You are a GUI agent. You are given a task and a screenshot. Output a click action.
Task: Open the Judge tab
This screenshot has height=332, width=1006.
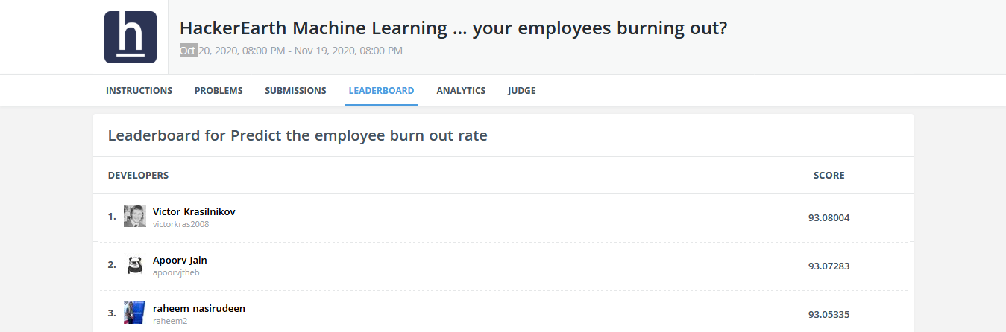pos(521,91)
